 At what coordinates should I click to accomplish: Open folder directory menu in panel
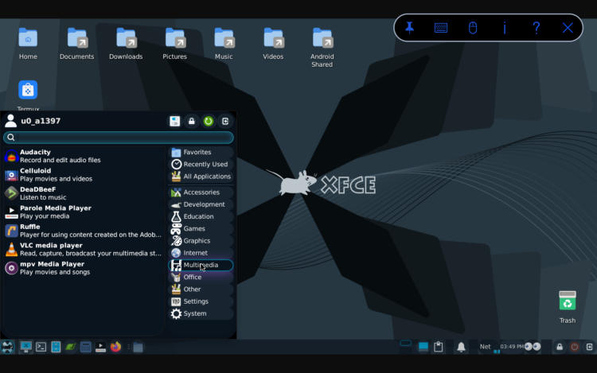[139, 347]
